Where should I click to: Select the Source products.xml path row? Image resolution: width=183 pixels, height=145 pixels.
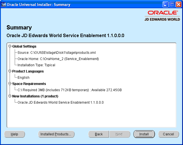tap(57, 53)
